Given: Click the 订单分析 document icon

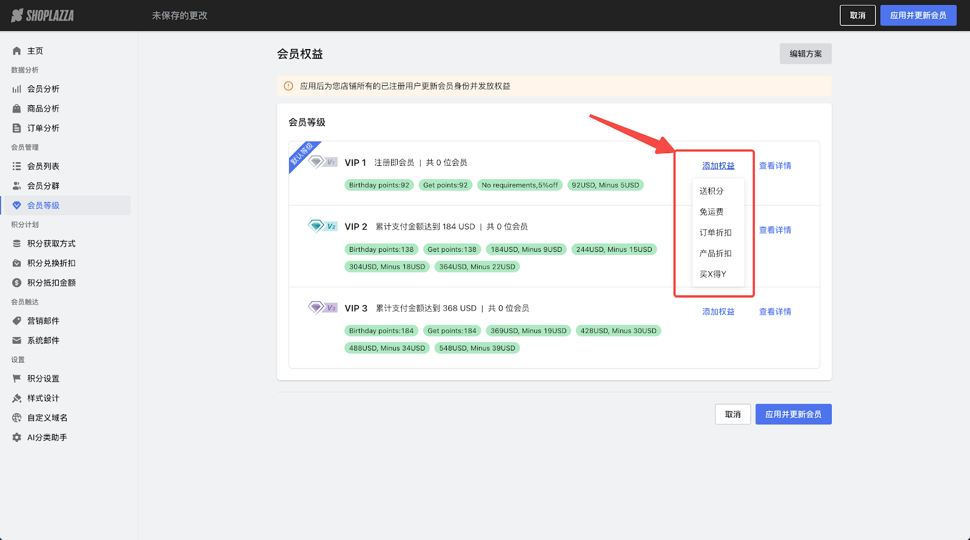Looking at the screenshot, I should tap(17, 128).
